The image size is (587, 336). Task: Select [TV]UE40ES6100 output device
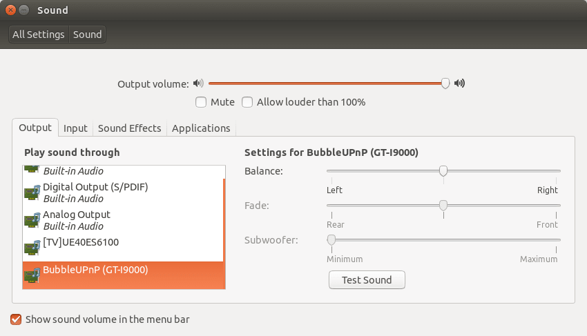point(123,248)
